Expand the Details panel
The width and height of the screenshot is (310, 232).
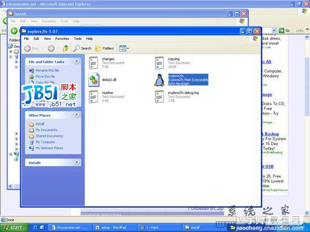[77, 162]
